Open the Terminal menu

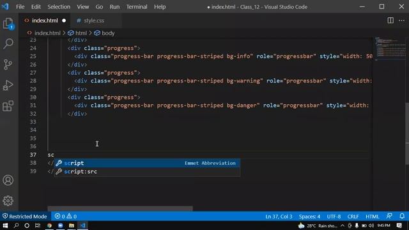[137, 7]
